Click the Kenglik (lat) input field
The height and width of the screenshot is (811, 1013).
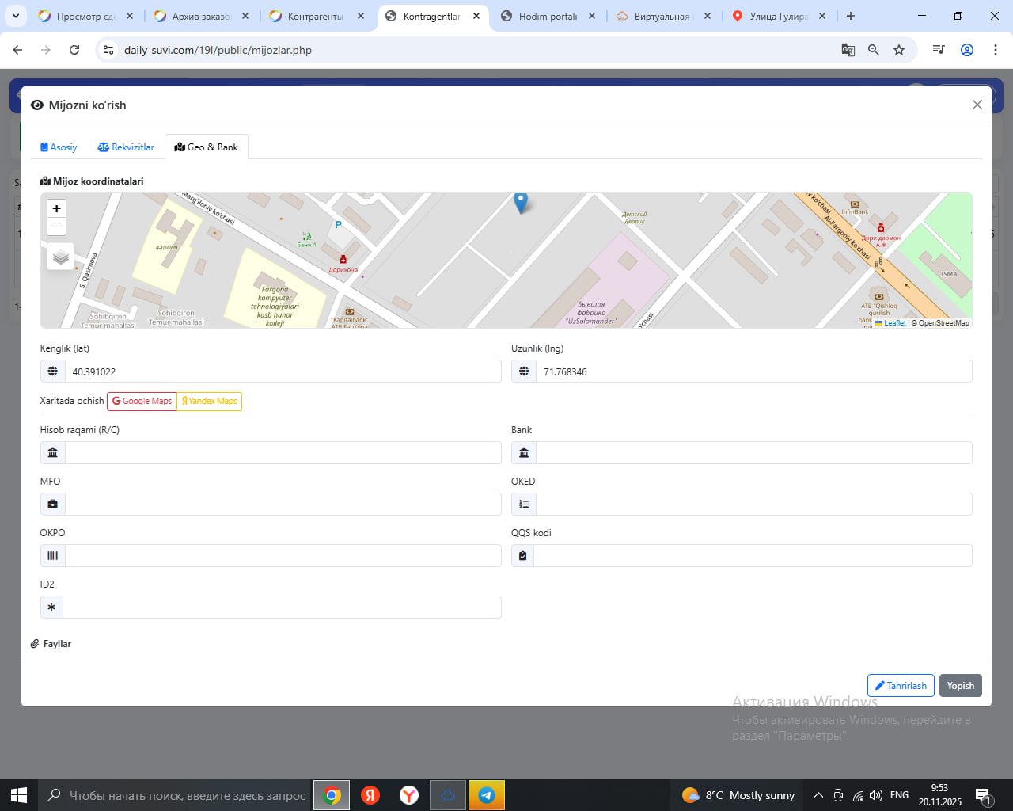pos(283,371)
